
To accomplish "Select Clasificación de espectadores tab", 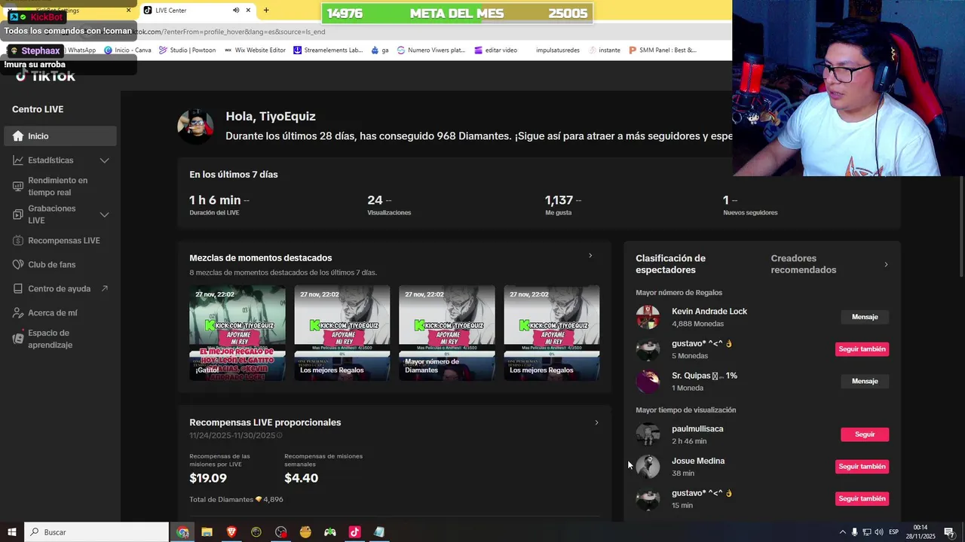I will coord(671,264).
